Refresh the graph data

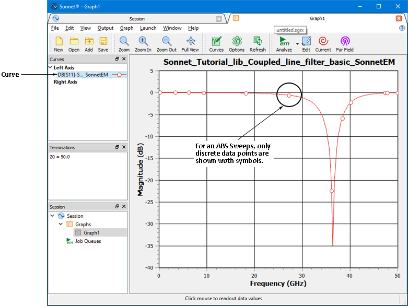coord(258,44)
